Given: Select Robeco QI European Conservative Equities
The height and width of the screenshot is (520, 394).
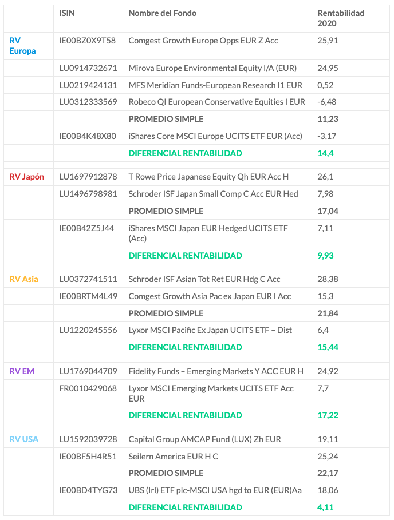Looking at the screenshot, I should coord(216,102).
